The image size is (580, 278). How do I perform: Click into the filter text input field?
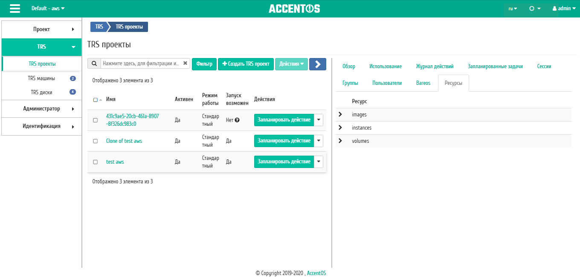point(142,64)
